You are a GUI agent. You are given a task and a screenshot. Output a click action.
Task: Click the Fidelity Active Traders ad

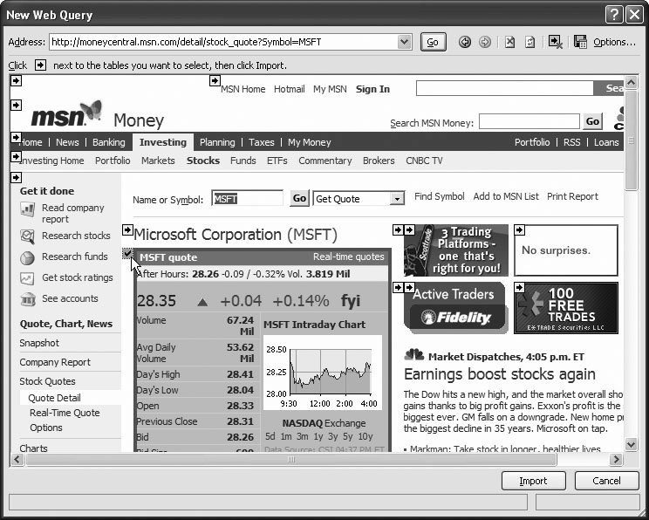(454, 308)
